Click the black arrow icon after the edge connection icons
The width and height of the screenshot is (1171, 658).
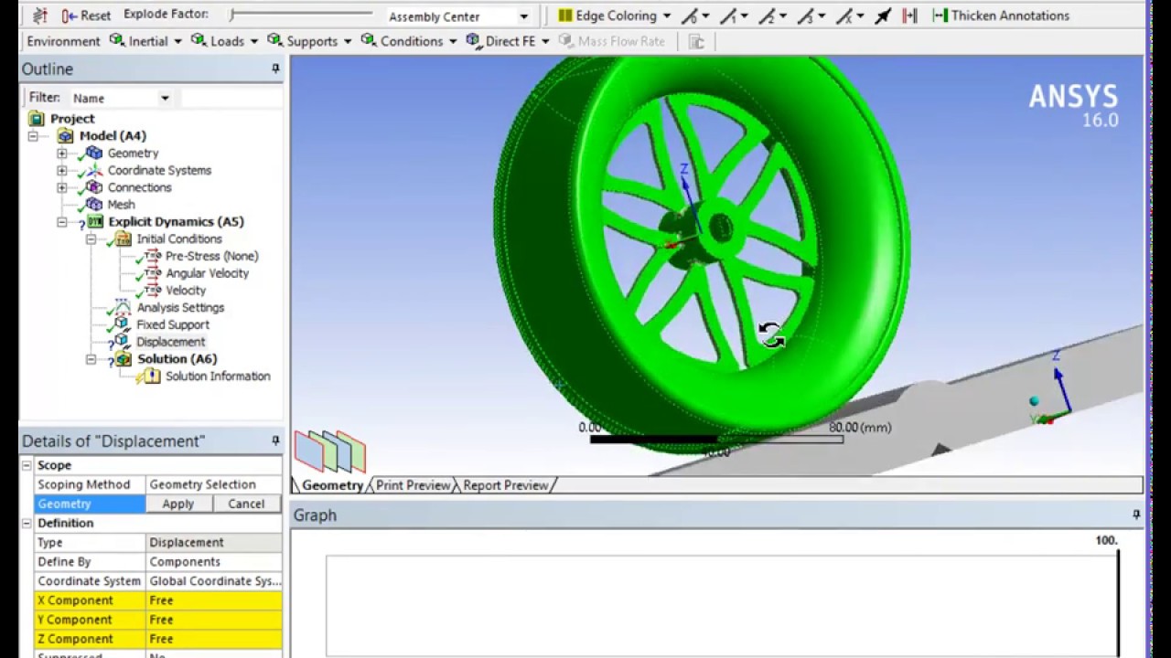pos(883,16)
